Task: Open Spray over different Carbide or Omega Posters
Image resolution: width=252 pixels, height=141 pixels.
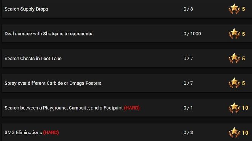Action: 53,83
